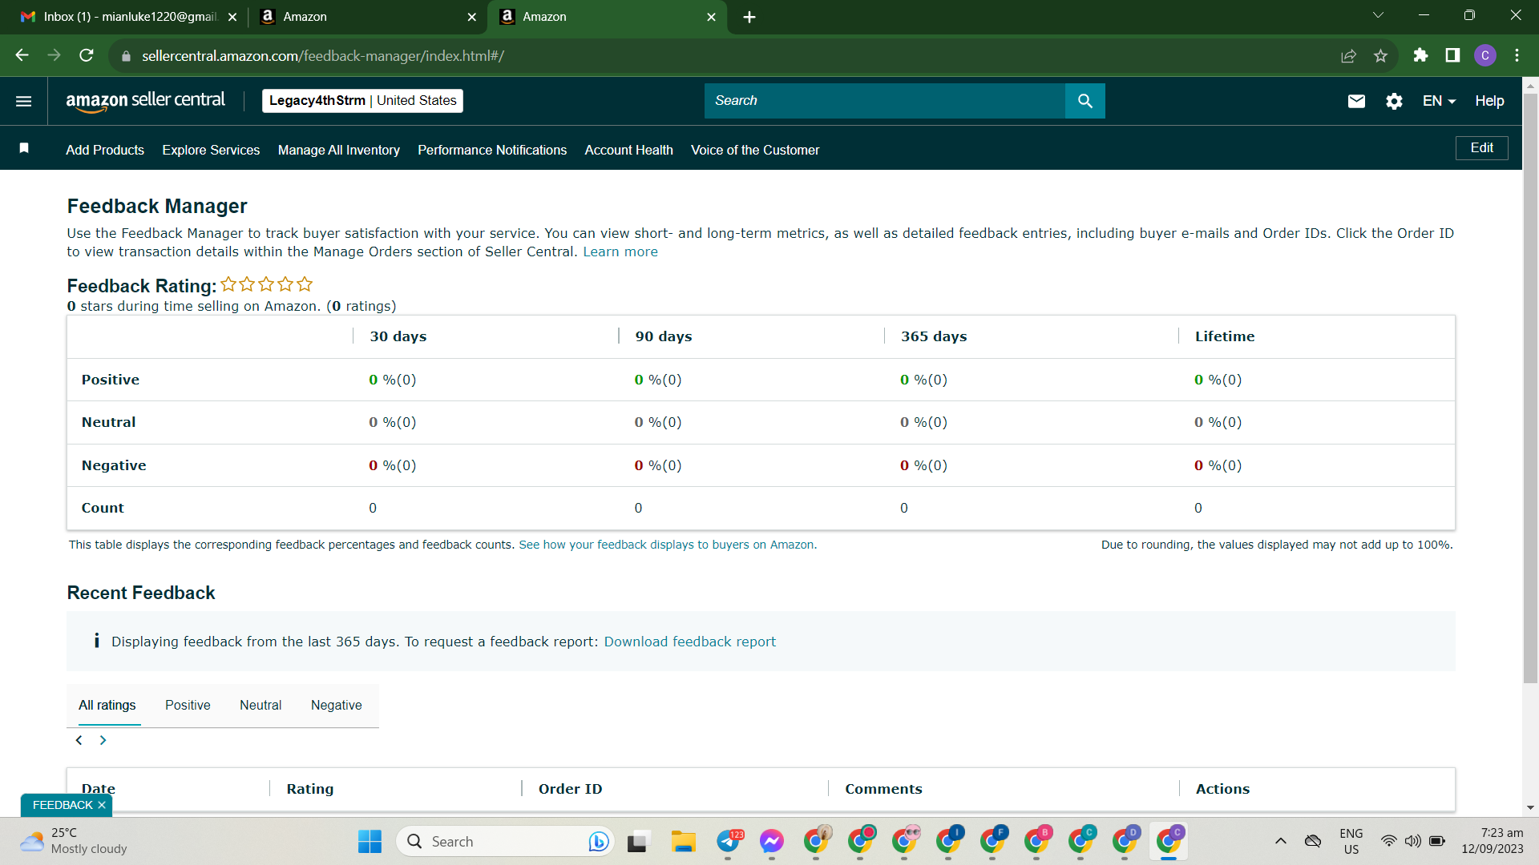The image size is (1539, 865).
Task: Reload the page in browser
Action: tap(87, 55)
